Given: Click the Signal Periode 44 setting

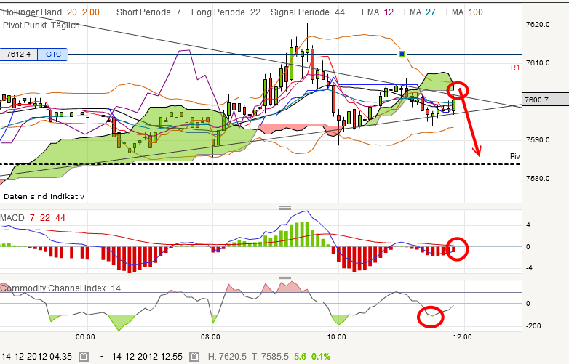Looking at the screenshot, I should point(308,12).
